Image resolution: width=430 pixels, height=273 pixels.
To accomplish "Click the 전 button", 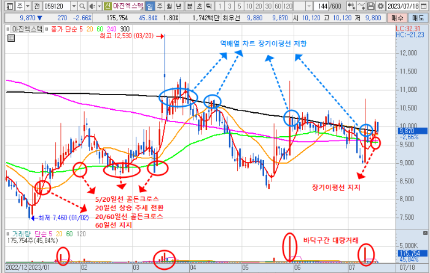I will 37,6.
